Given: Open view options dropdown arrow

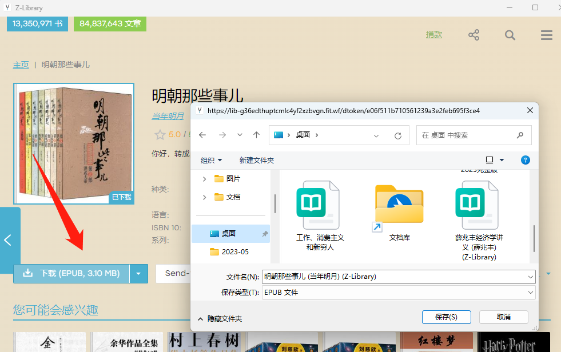Looking at the screenshot, I should coord(502,160).
